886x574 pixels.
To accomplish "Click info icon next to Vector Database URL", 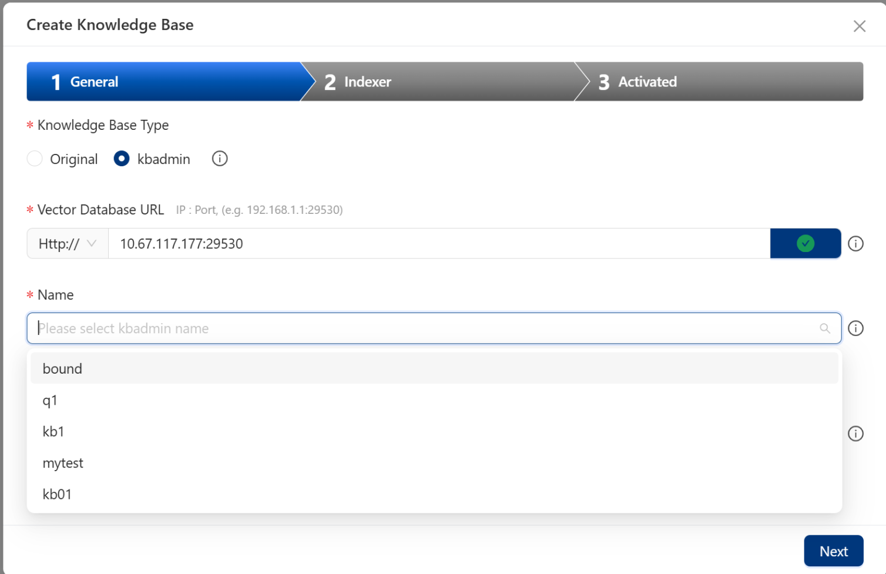I will (855, 244).
